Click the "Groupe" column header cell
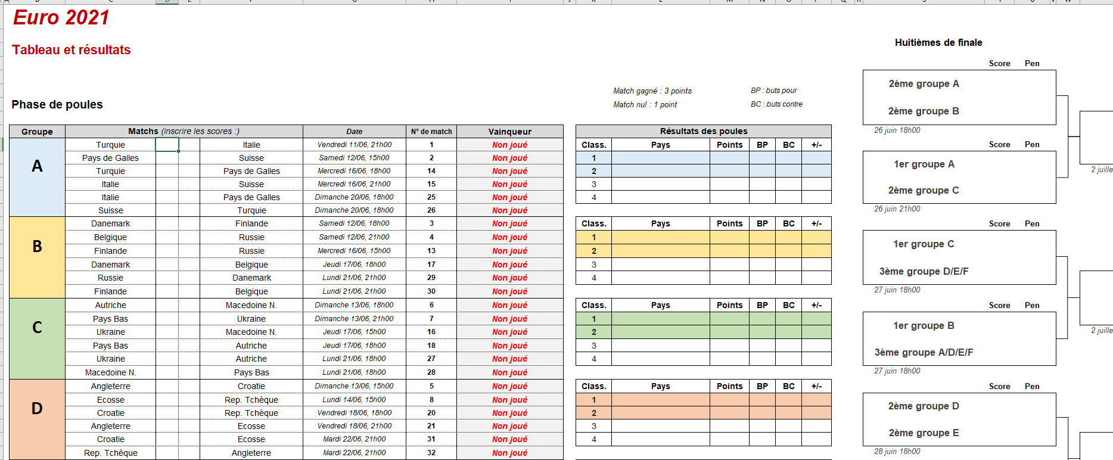The width and height of the screenshot is (1113, 460). pyautogui.click(x=37, y=132)
